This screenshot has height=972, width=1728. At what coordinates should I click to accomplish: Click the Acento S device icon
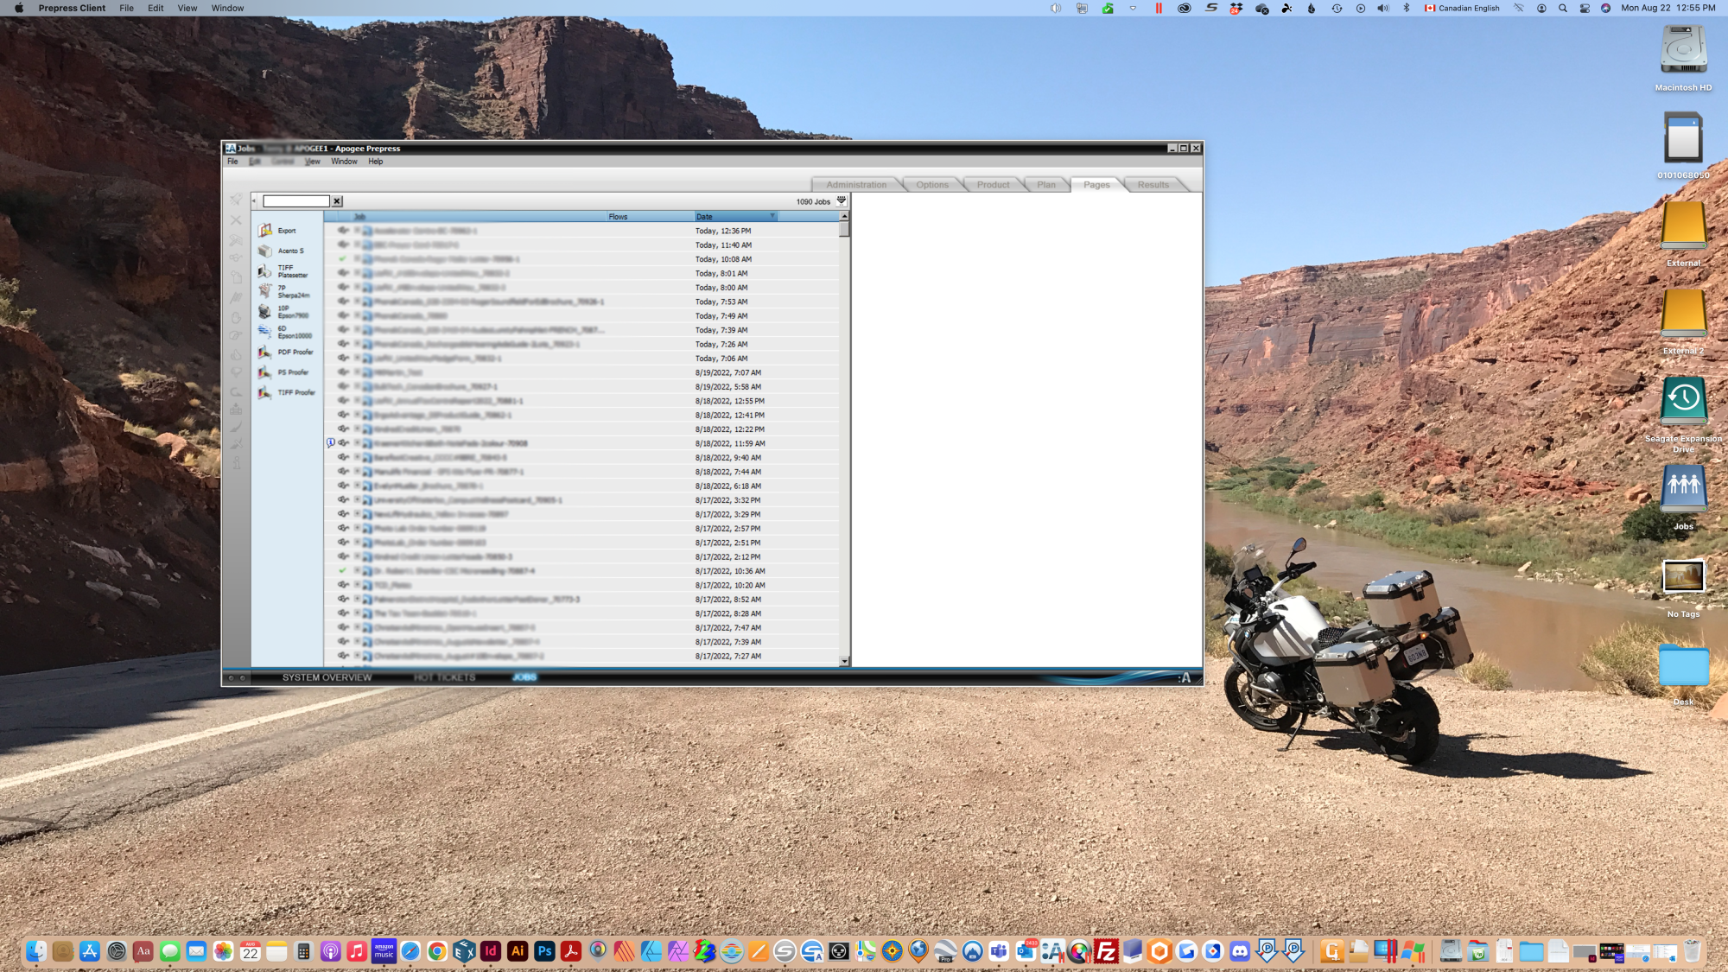tap(265, 251)
